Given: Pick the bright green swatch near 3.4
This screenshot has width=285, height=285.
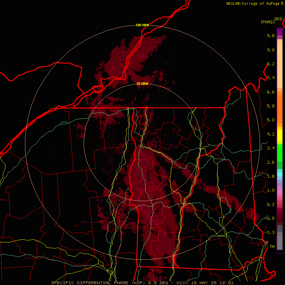Looking at the screenshot, I should 280,153.
